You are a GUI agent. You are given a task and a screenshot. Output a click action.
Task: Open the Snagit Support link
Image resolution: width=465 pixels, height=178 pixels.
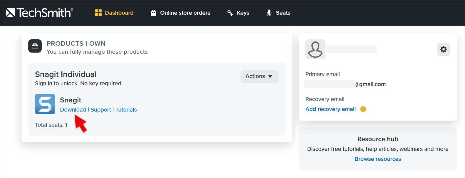[100, 110]
